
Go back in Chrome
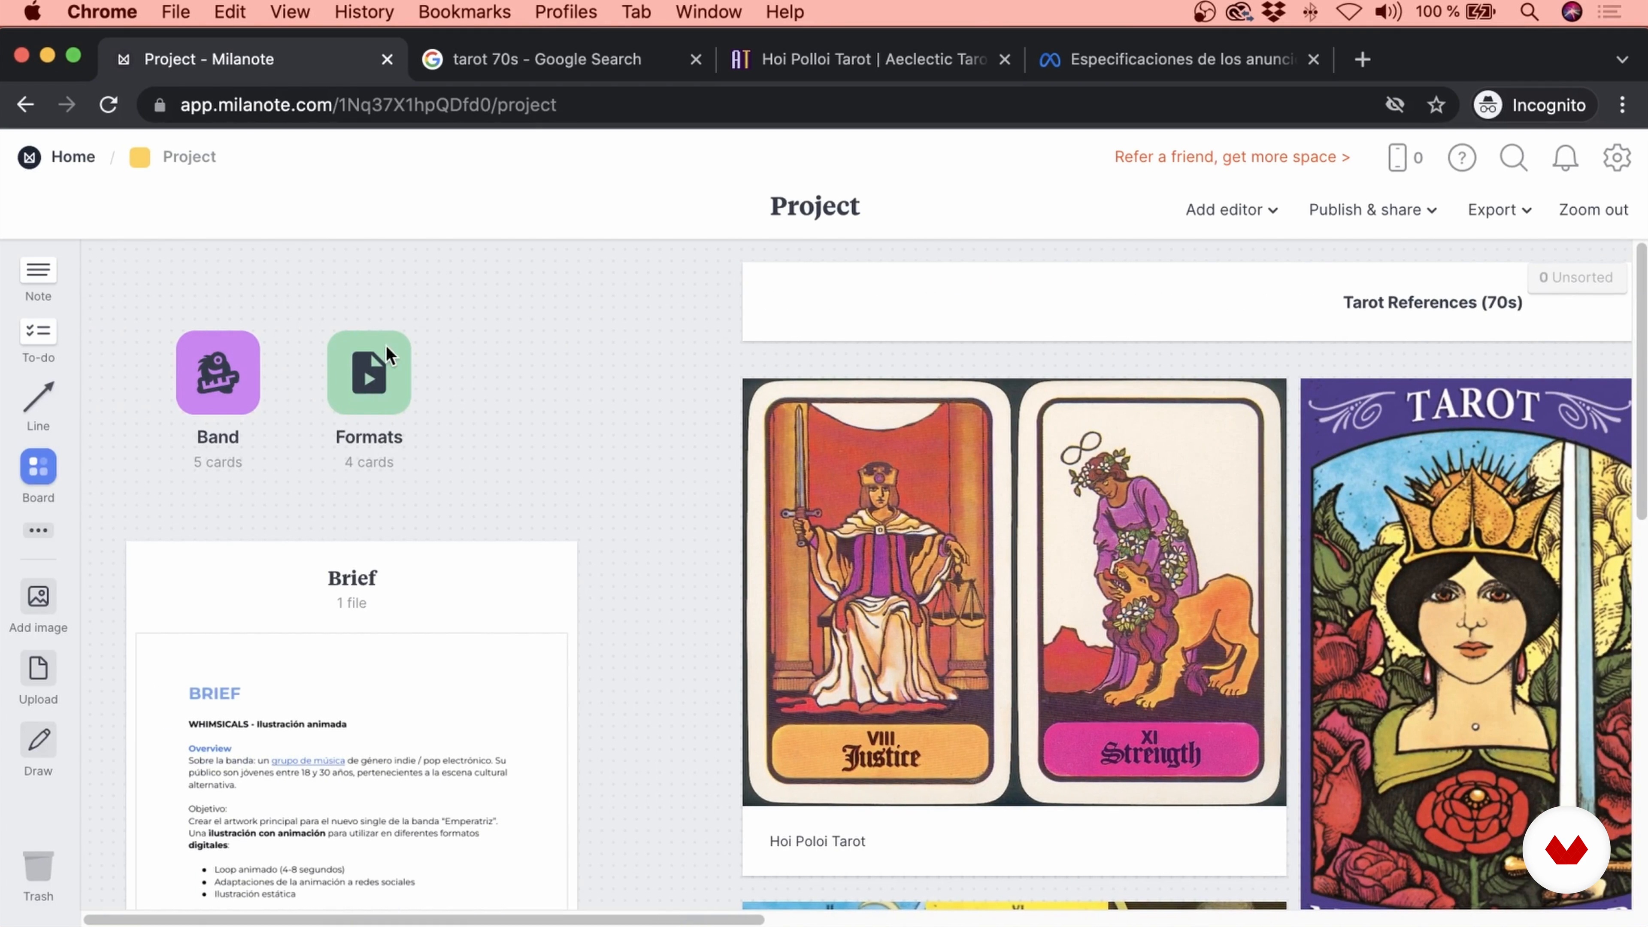click(26, 104)
